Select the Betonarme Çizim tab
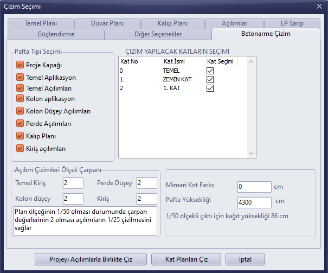The width and height of the screenshot is (328, 273). click(266, 34)
